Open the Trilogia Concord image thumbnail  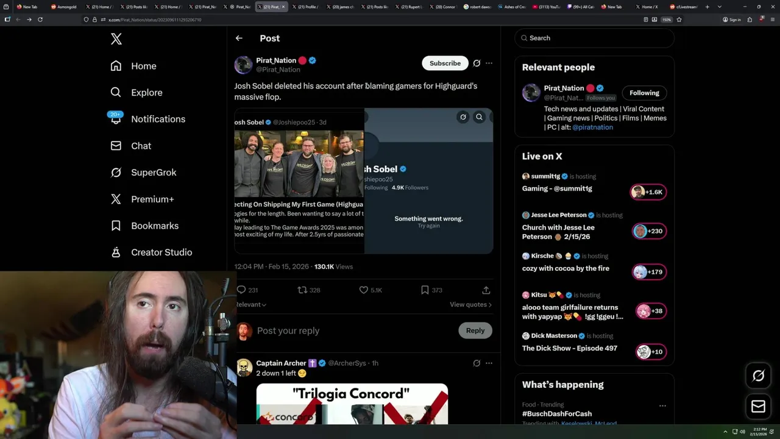(352, 404)
